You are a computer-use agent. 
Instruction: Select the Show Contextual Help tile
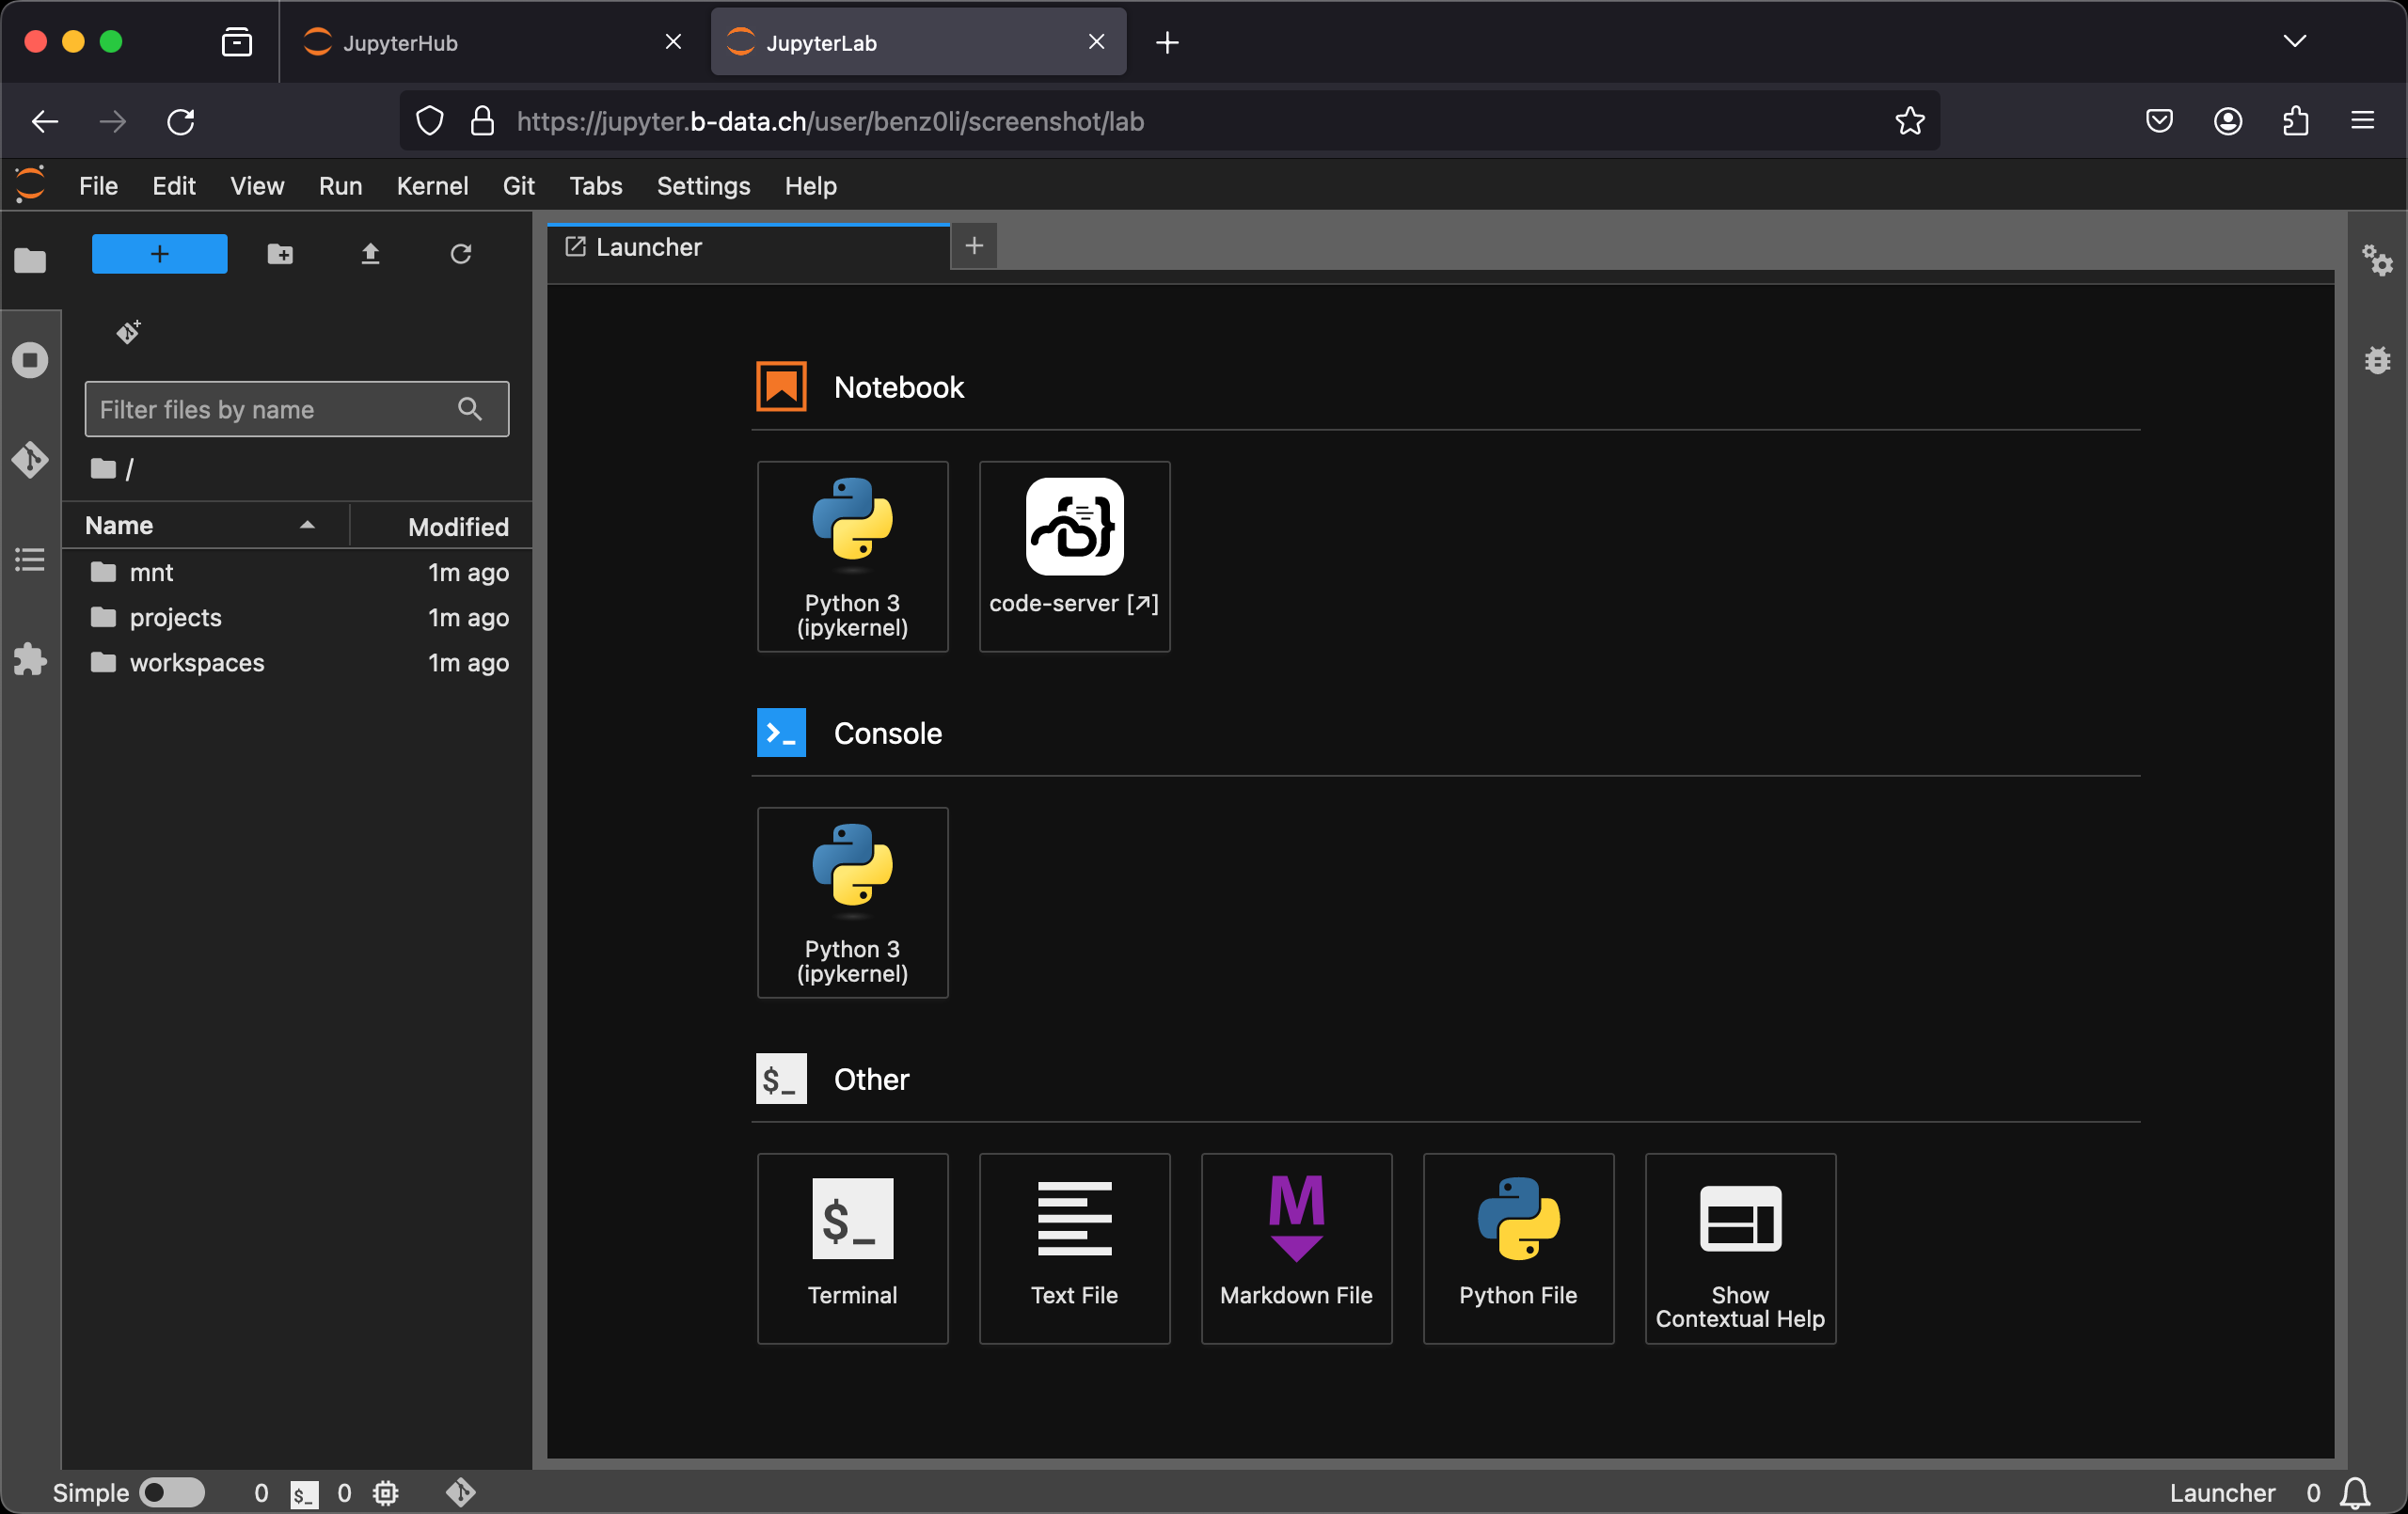1739,1248
